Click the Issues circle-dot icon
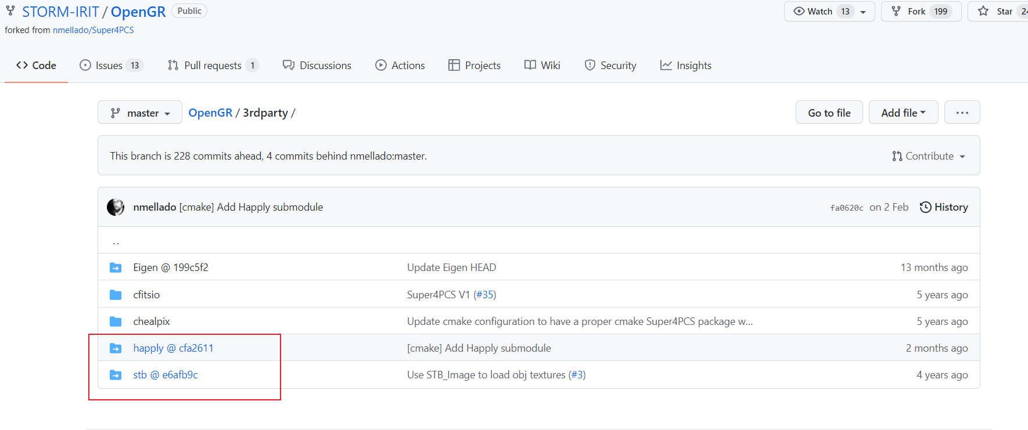 click(85, 65)
